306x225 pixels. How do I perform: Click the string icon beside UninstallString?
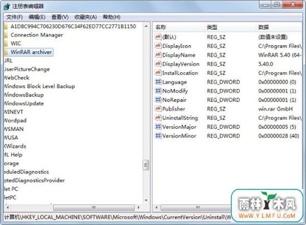point(158,118)
